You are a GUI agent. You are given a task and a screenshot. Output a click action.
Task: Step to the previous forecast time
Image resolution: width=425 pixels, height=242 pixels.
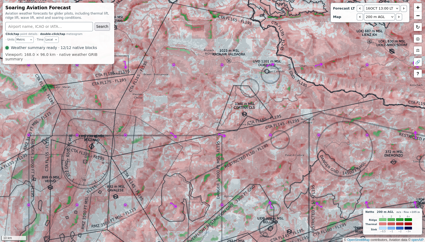tap(360, 8)
